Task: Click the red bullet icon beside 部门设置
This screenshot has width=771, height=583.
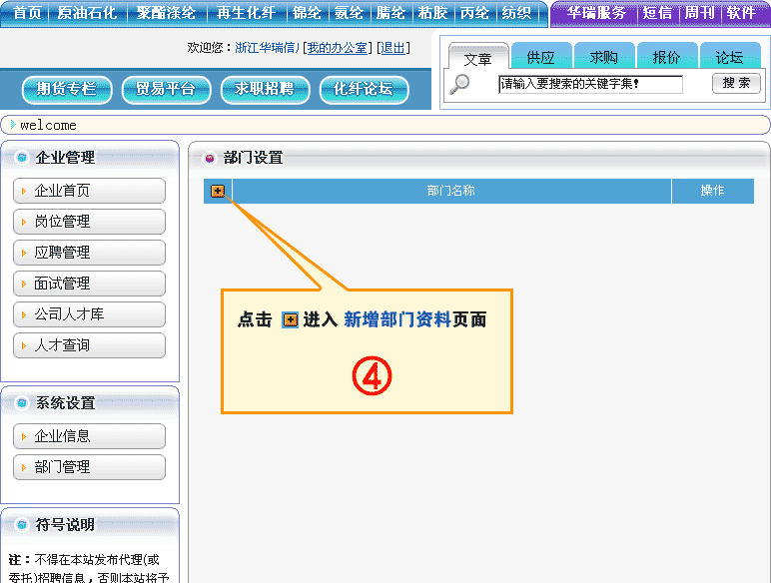Action: [x=210, y=158]
